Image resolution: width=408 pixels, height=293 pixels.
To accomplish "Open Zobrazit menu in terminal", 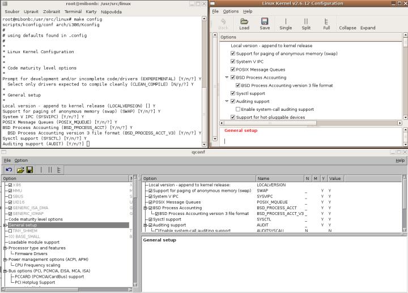I will click(x=51, y=12).
